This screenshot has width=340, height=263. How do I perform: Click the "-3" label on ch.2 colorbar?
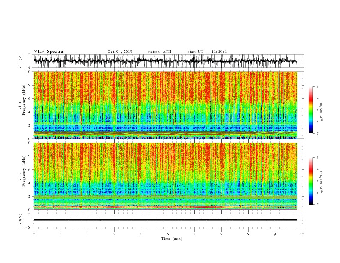[x=316, y=158]
